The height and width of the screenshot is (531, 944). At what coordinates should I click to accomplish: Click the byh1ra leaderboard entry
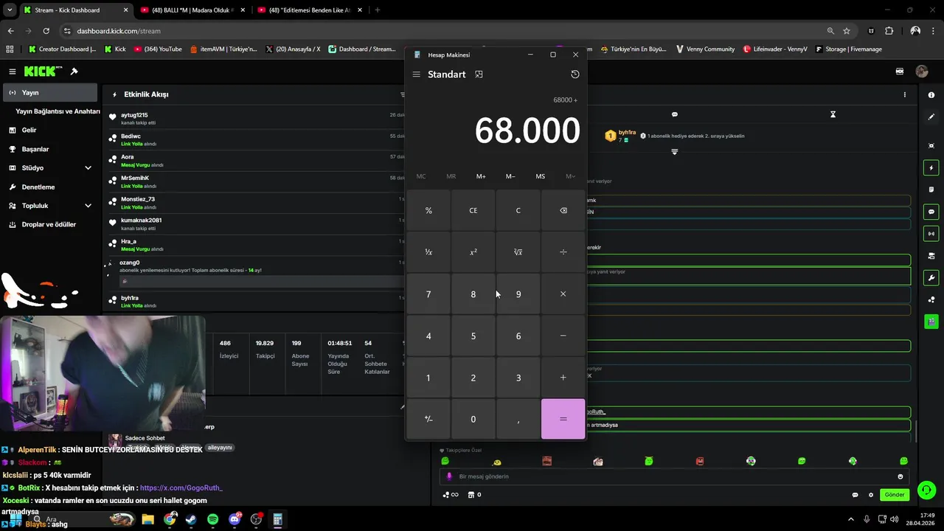pos(620,136)
